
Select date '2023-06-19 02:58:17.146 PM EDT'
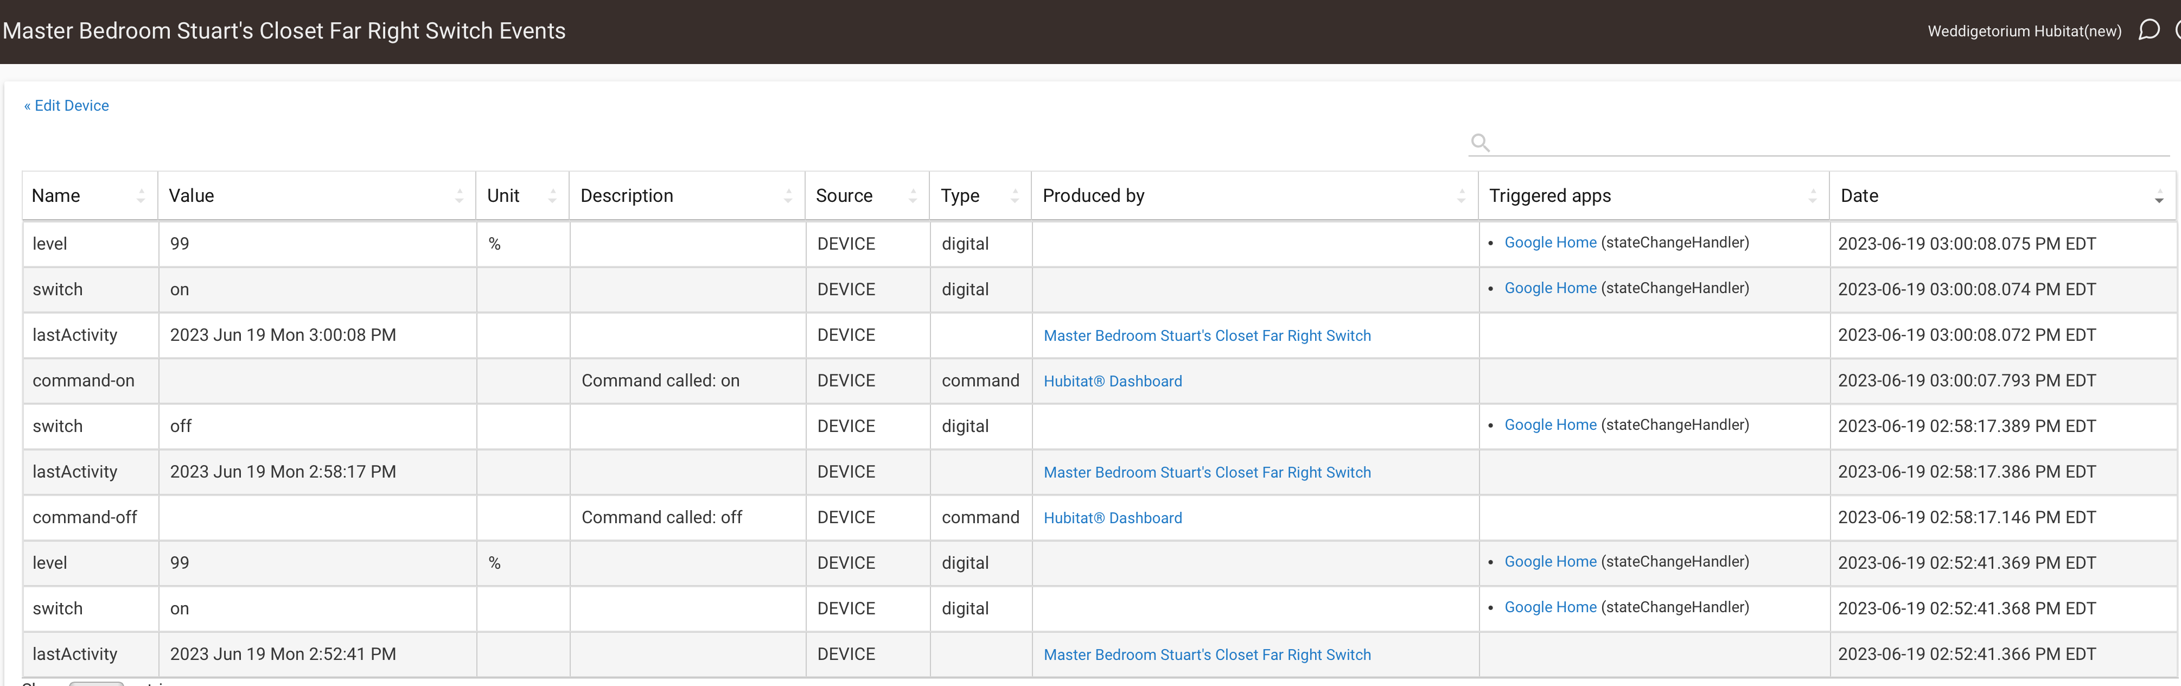[1967, 517]
